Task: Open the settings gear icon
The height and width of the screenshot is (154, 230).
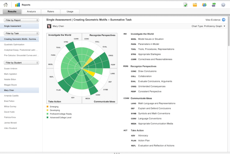Action: (x=223, y=5)
